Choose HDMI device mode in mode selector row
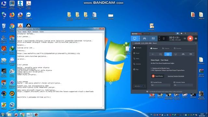This screenshot has width=208, height=117. [191, 54]
